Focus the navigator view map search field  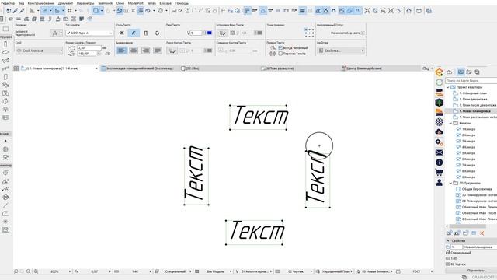(x=471, y=81)
